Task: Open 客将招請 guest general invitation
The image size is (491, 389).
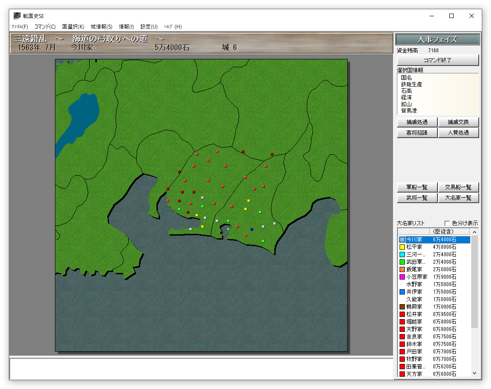Action: pyautogui.click(x=417, y=132)
